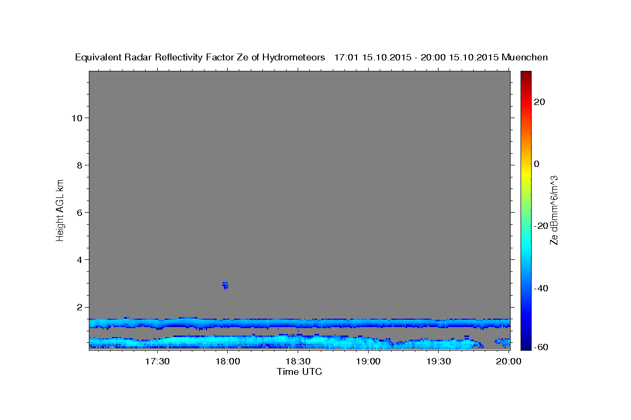This screenshot has height=420, width=631.
Task: Click the colorbar label '-20'
Action: 541,226
